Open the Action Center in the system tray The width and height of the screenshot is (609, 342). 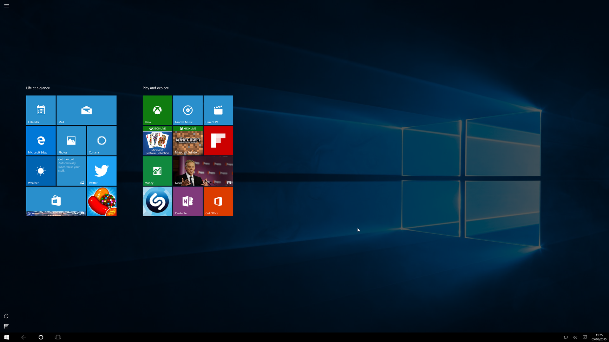click(585, 337)
